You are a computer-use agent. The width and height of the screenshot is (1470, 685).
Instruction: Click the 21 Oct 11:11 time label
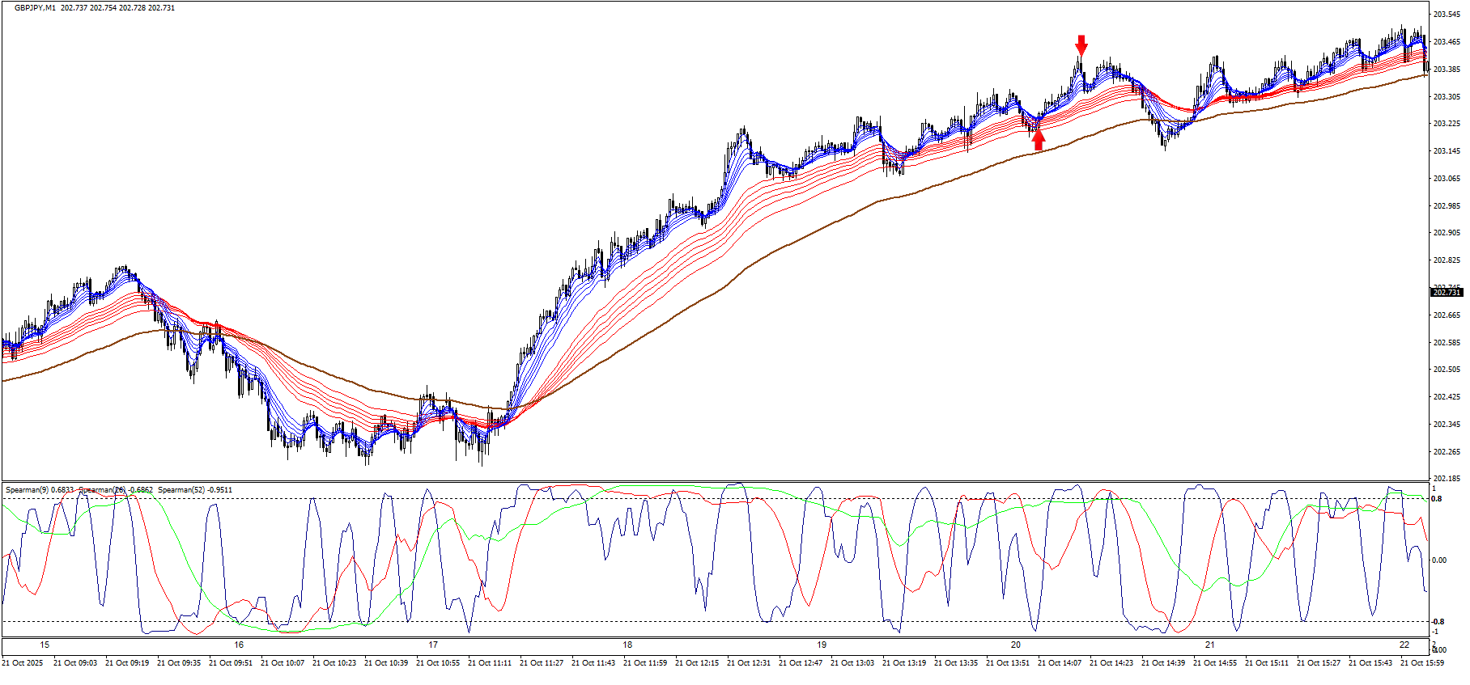[490, 663]
